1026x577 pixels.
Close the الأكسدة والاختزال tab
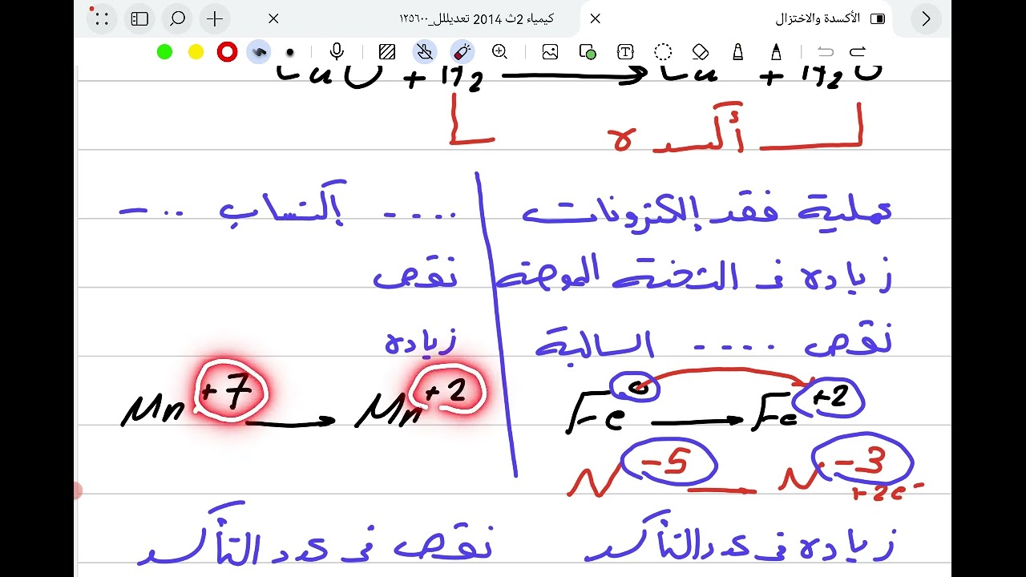[595, 18]
